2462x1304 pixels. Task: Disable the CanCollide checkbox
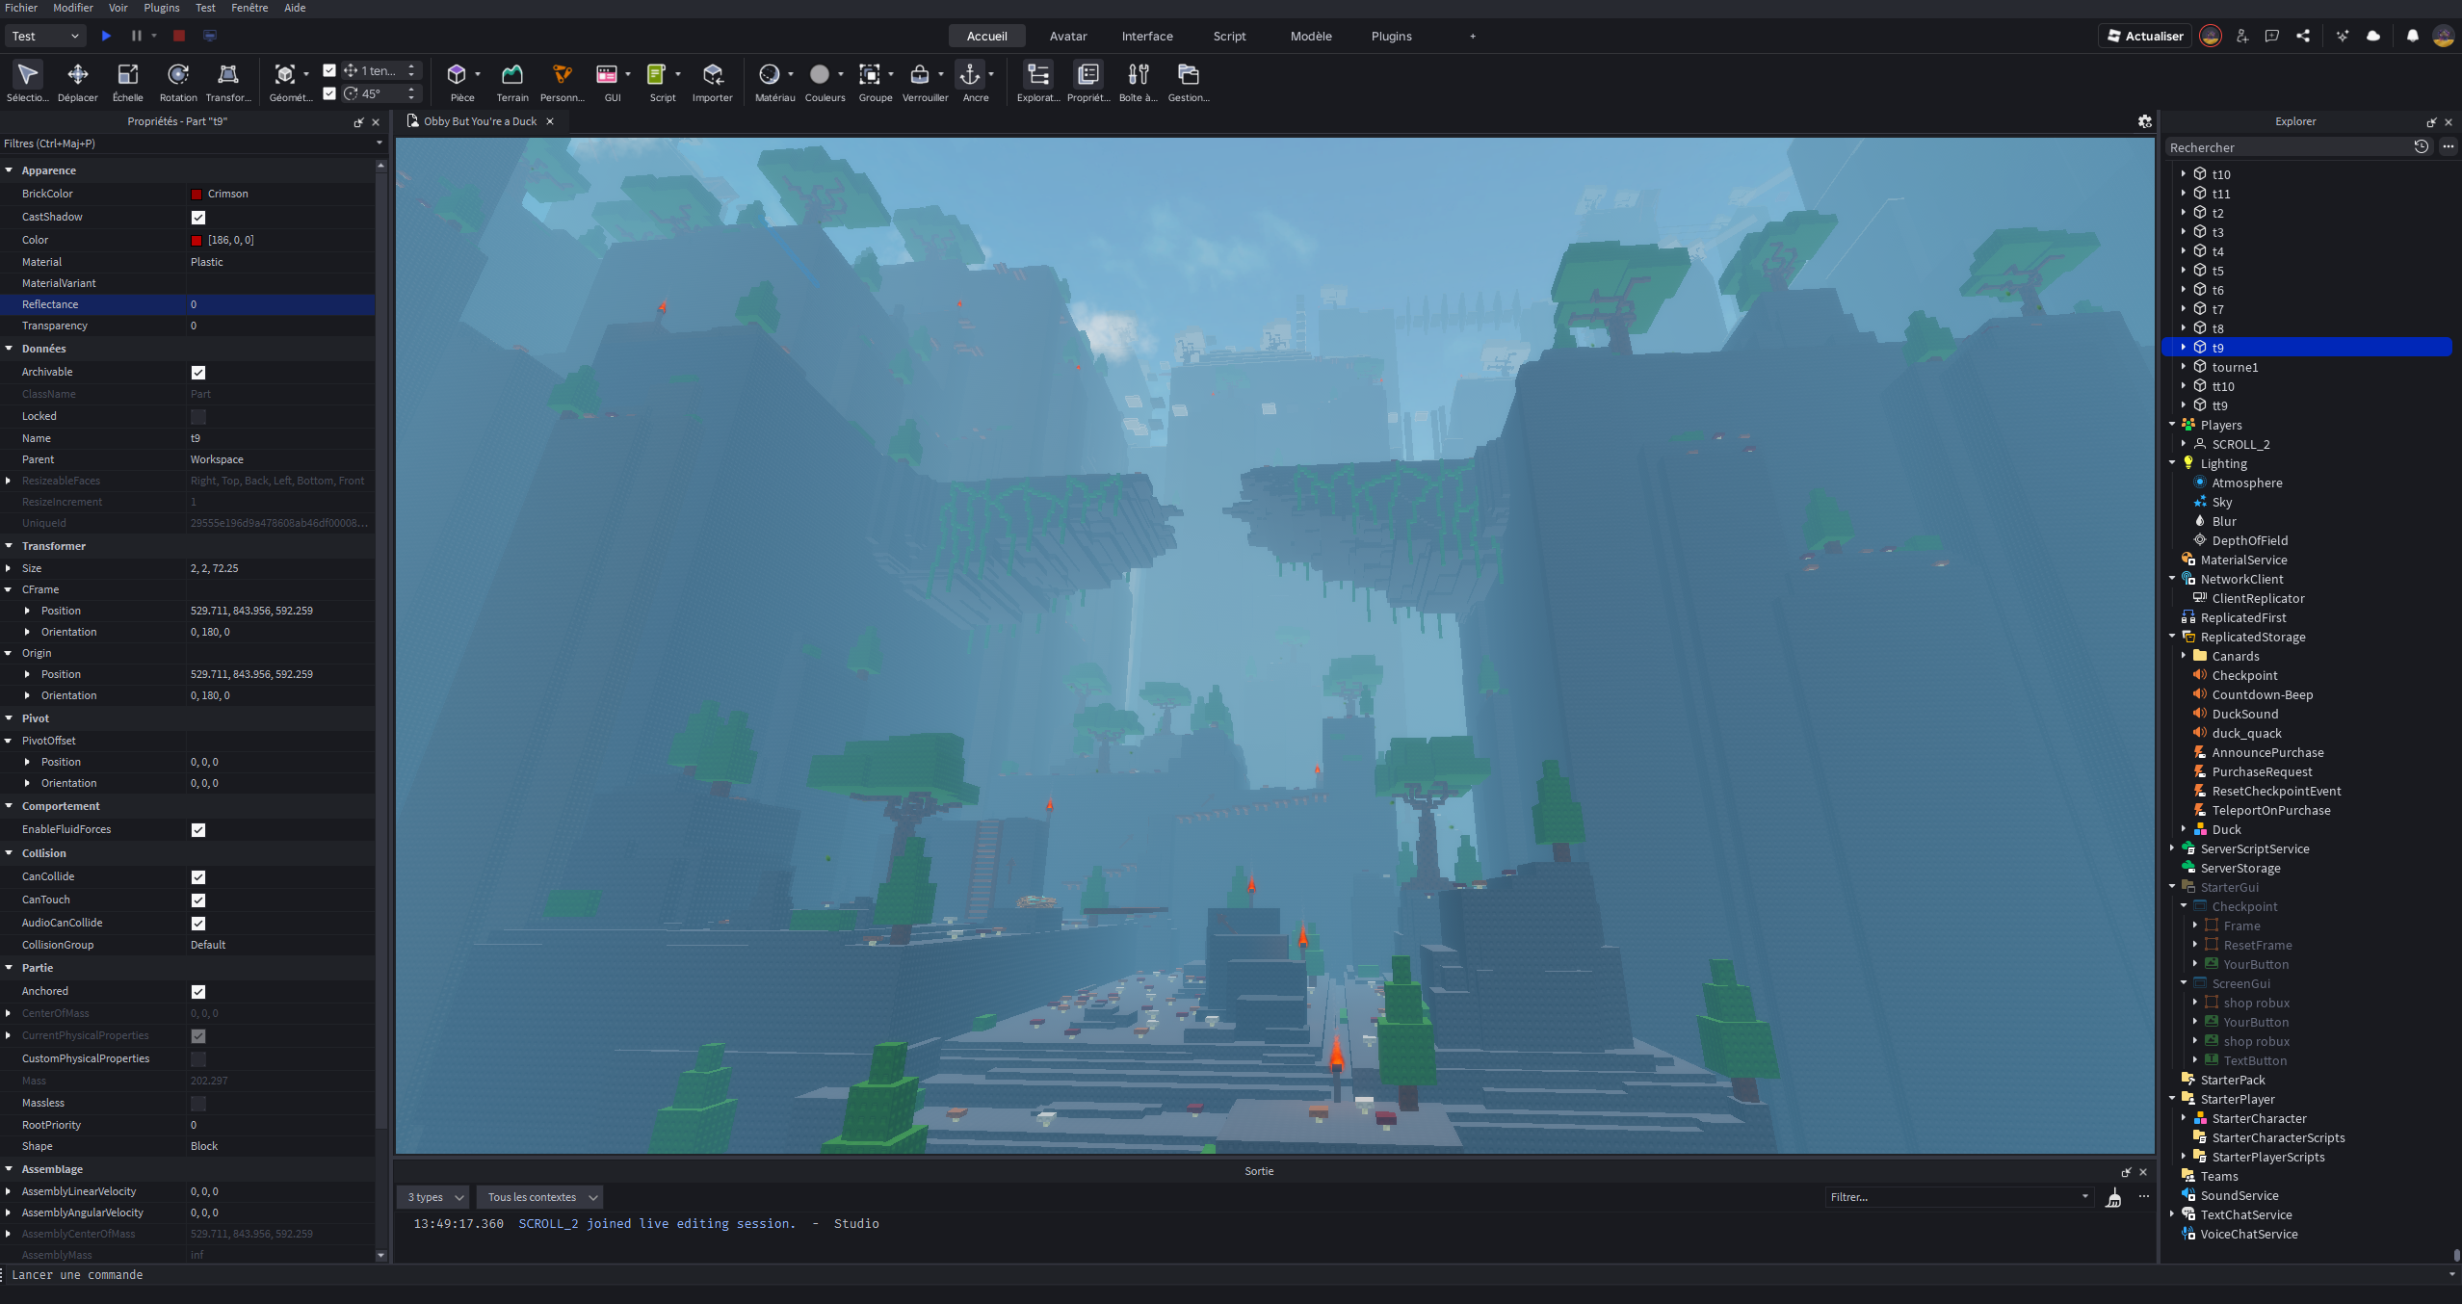[x=198, y=876]
